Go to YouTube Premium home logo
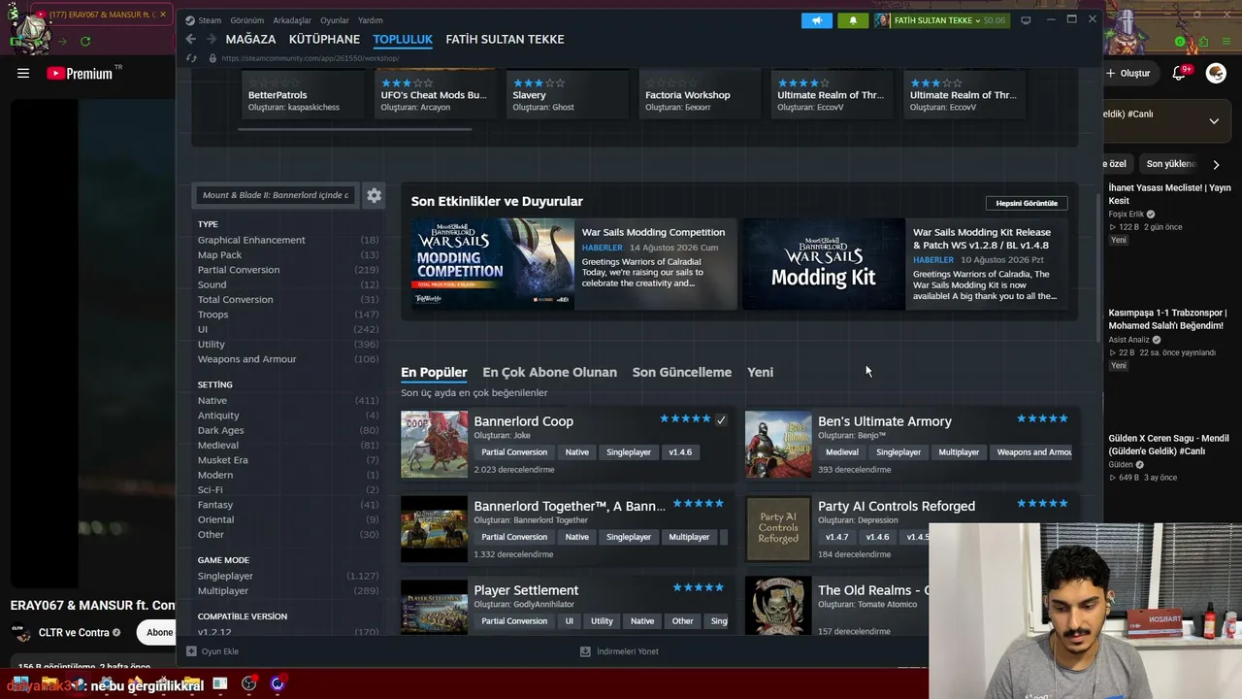The height and width of the screenshot is (699, 1242). coord(80,73)
